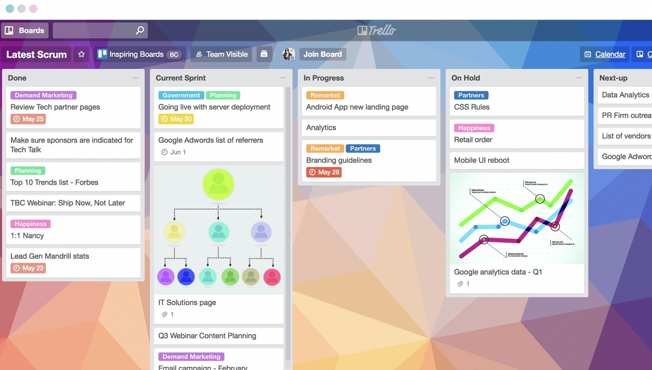Viewport: 652px width, 370px height.
Task: Click Demand Marketing label on Review Tech card
Action: (43, 95)
